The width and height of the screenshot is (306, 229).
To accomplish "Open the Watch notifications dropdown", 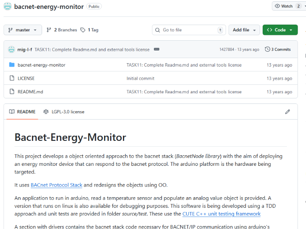I will pyautogui.click(x=287, y=6).
